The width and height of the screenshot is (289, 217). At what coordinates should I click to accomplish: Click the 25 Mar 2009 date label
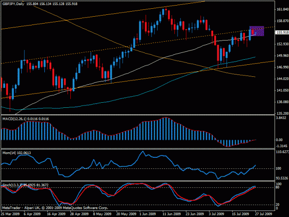10,214
